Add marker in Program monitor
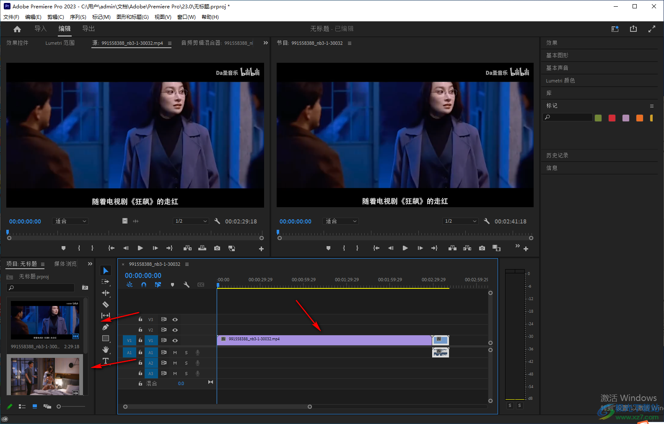This screenshot has height=424, width=664. pos(328,248)
